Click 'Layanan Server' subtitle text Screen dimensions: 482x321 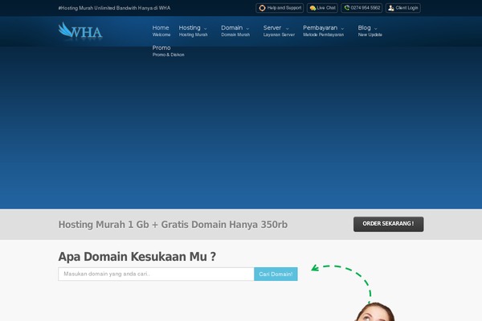click(279, 35)
